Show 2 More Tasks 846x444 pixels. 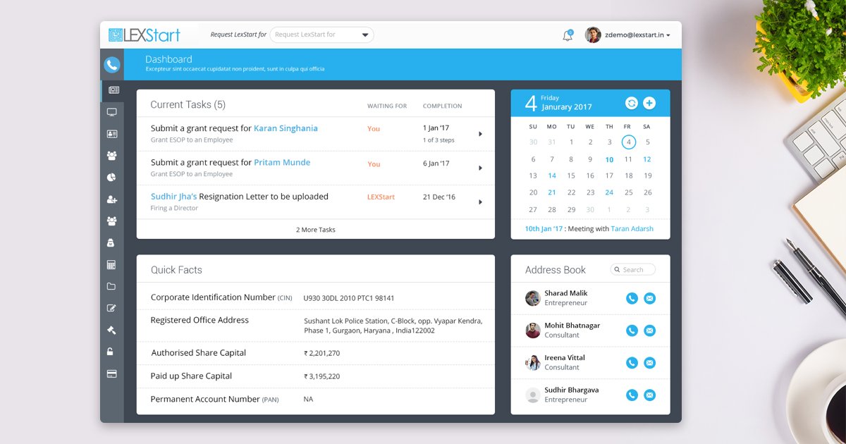click(x=316, y=230)
